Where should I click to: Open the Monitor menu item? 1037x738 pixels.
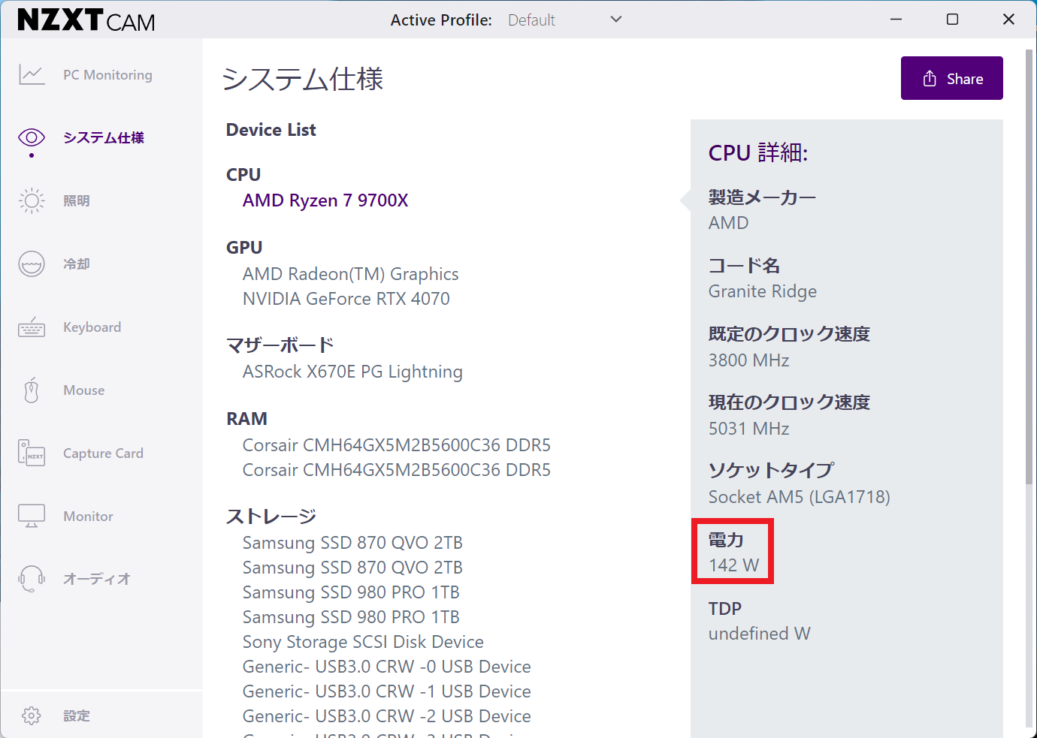88,517
